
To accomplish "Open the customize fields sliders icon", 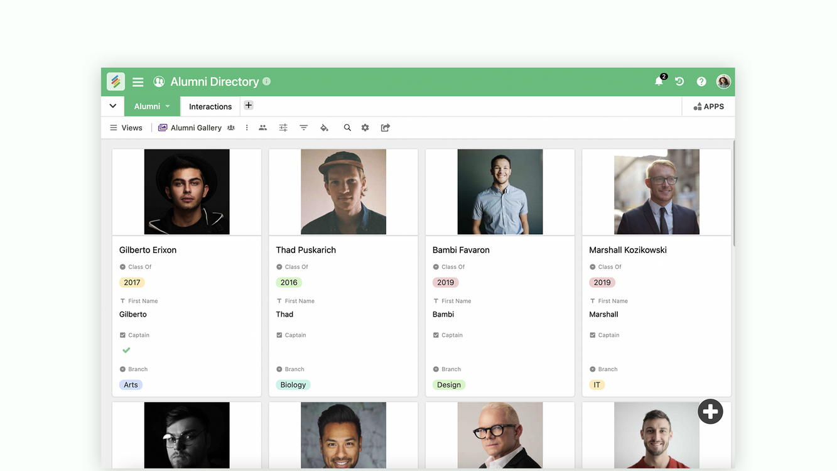I will pyautogui.click(x=283, y=127).
